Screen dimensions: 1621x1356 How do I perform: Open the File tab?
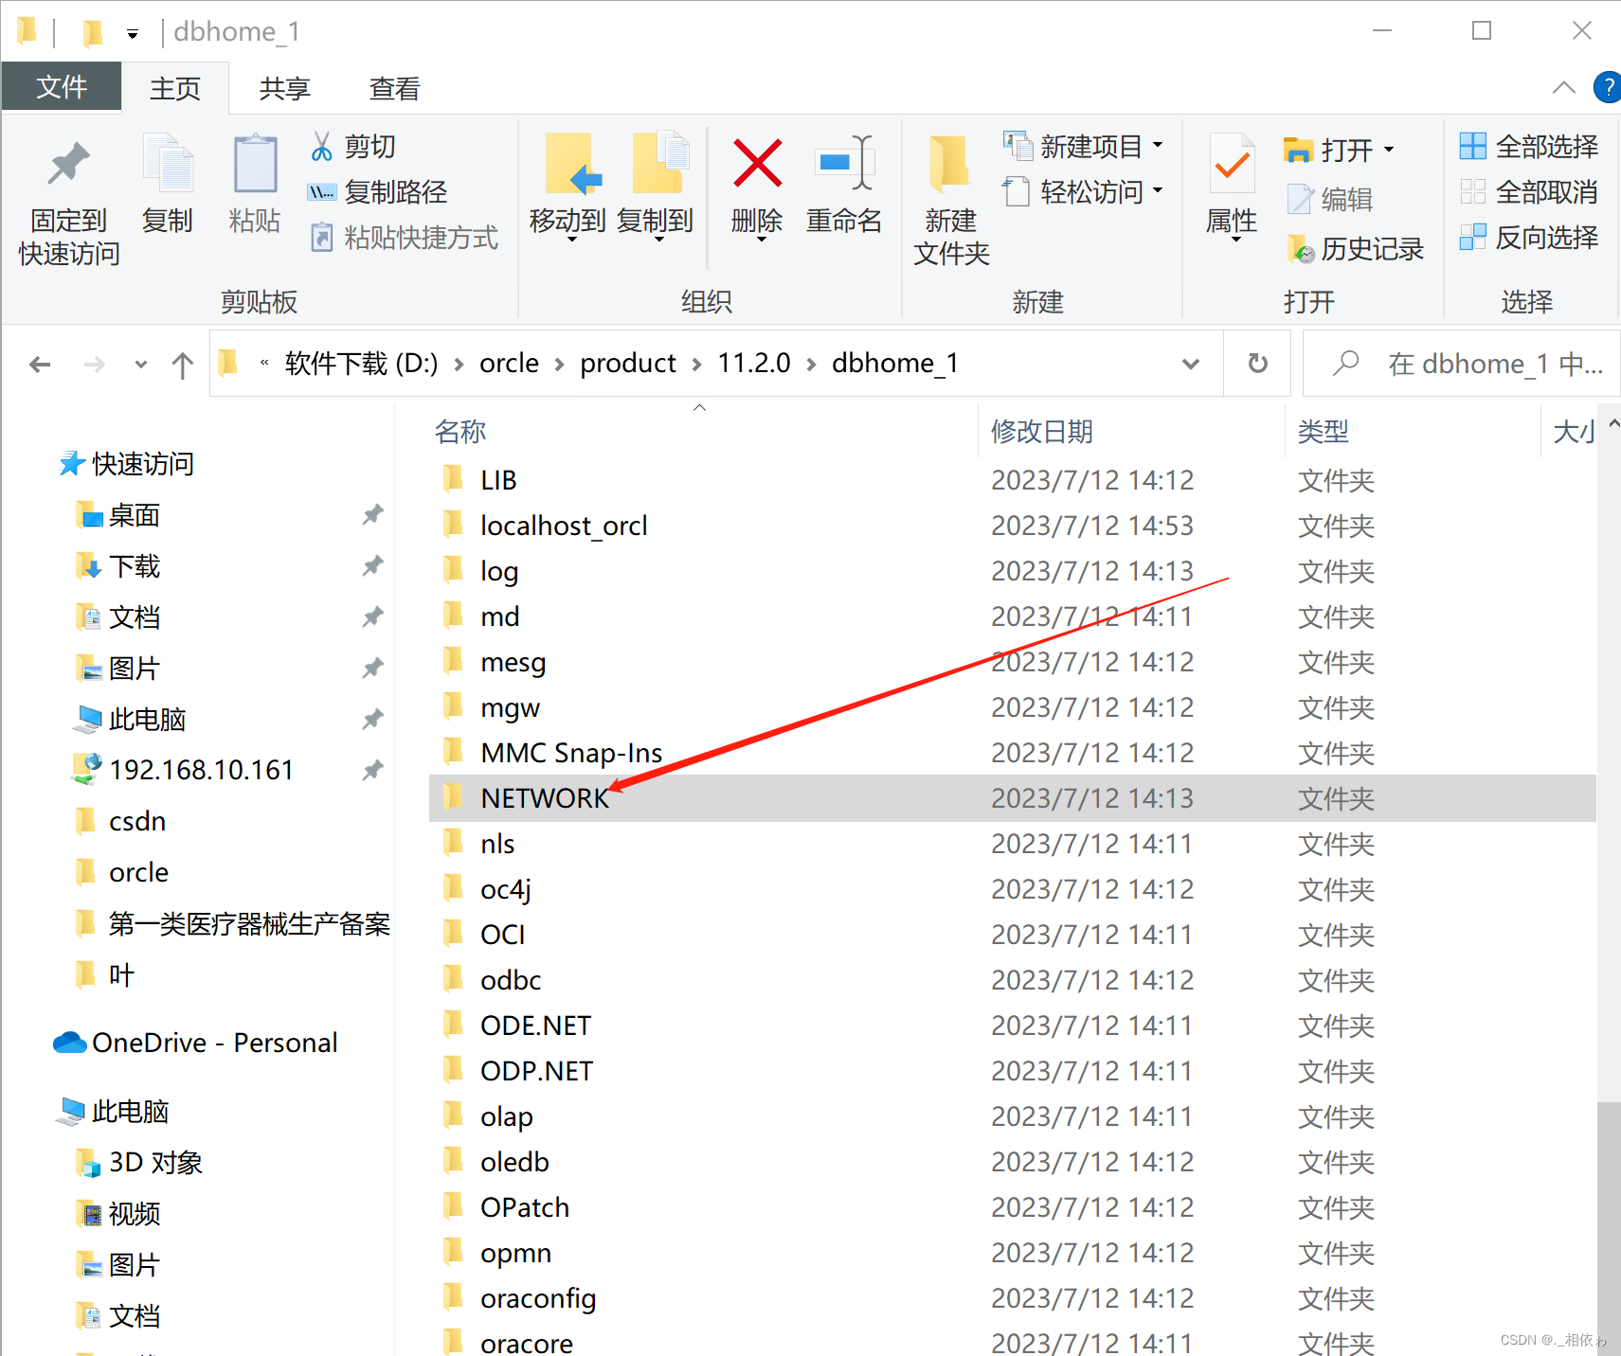click(x=62, y=87)
